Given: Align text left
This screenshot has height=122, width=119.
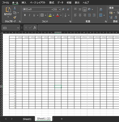Looking at the screenshot, I should tap(75, 15).
